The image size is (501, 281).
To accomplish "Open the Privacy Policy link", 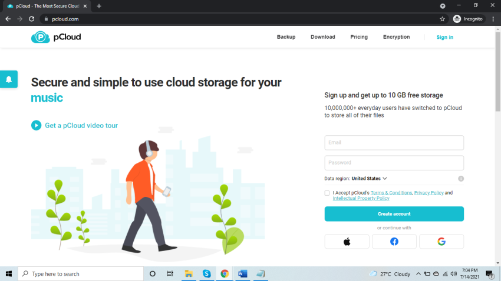I will point(429,193).
